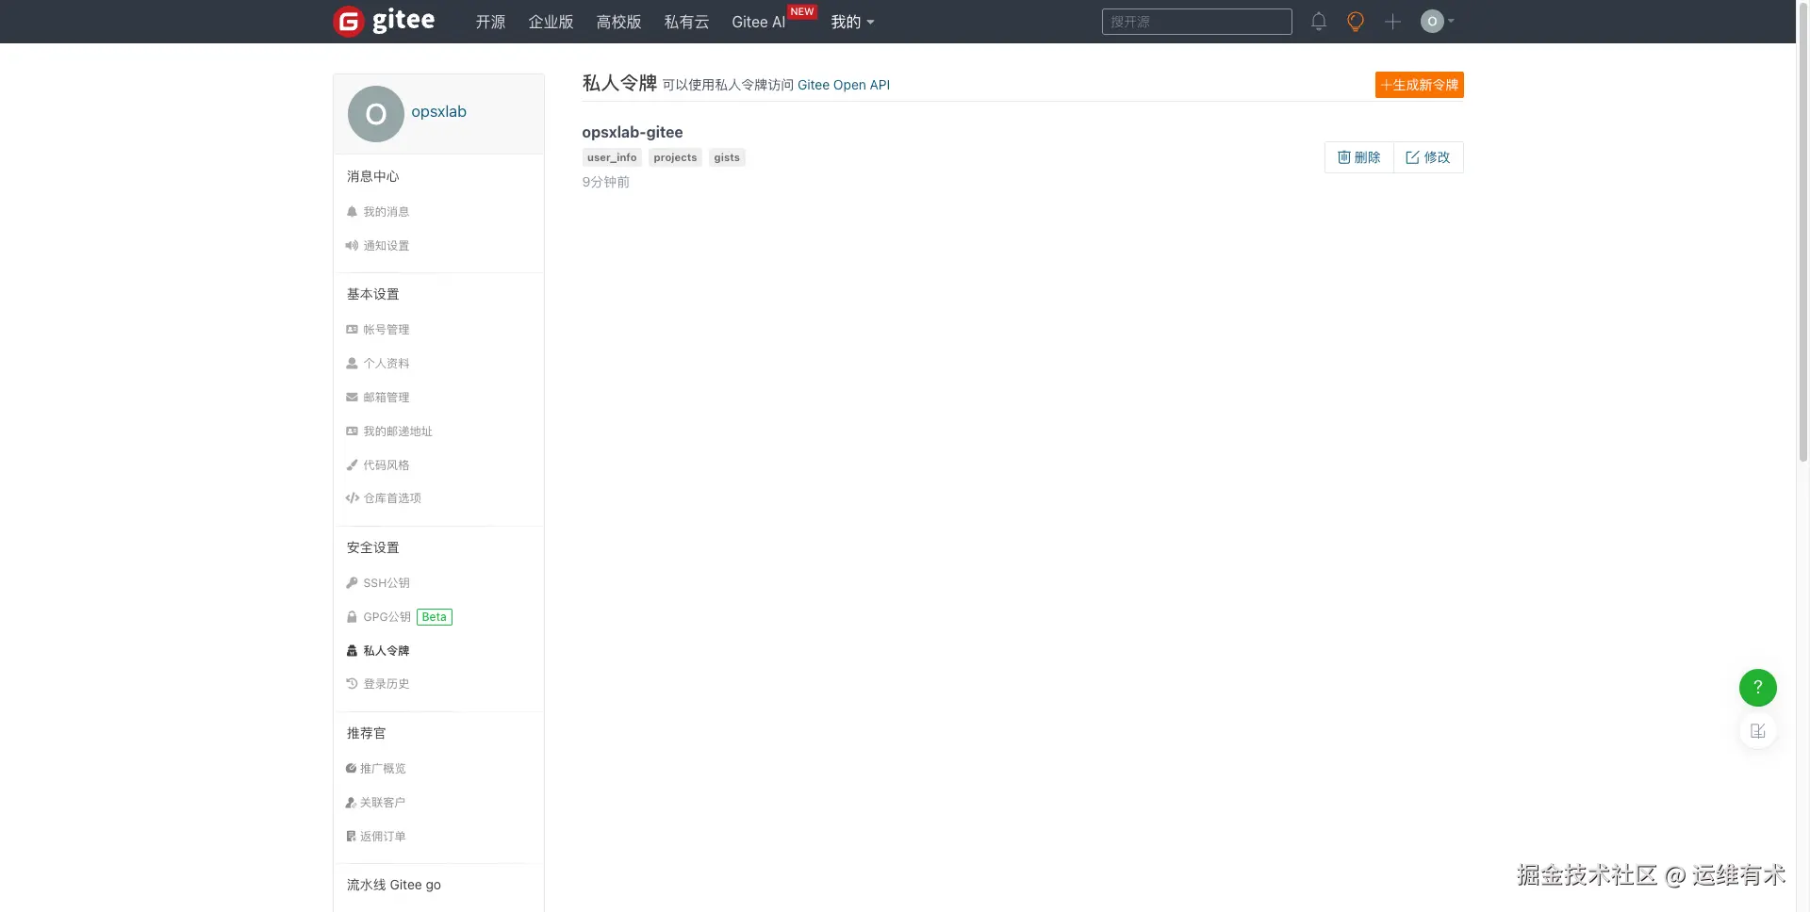The width and height of the screenshot is (1810, 912).
Task: Click the speaker icon beside 通知设置
Action: click(x=352, y=246)
